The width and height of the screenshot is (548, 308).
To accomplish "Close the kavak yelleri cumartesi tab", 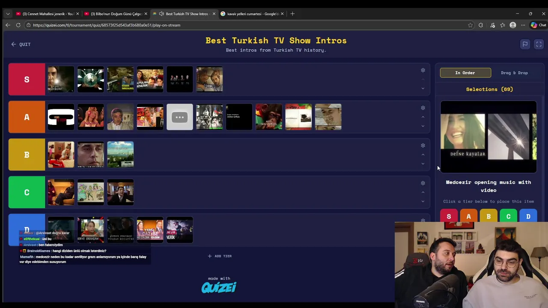I will coord(282,14).
